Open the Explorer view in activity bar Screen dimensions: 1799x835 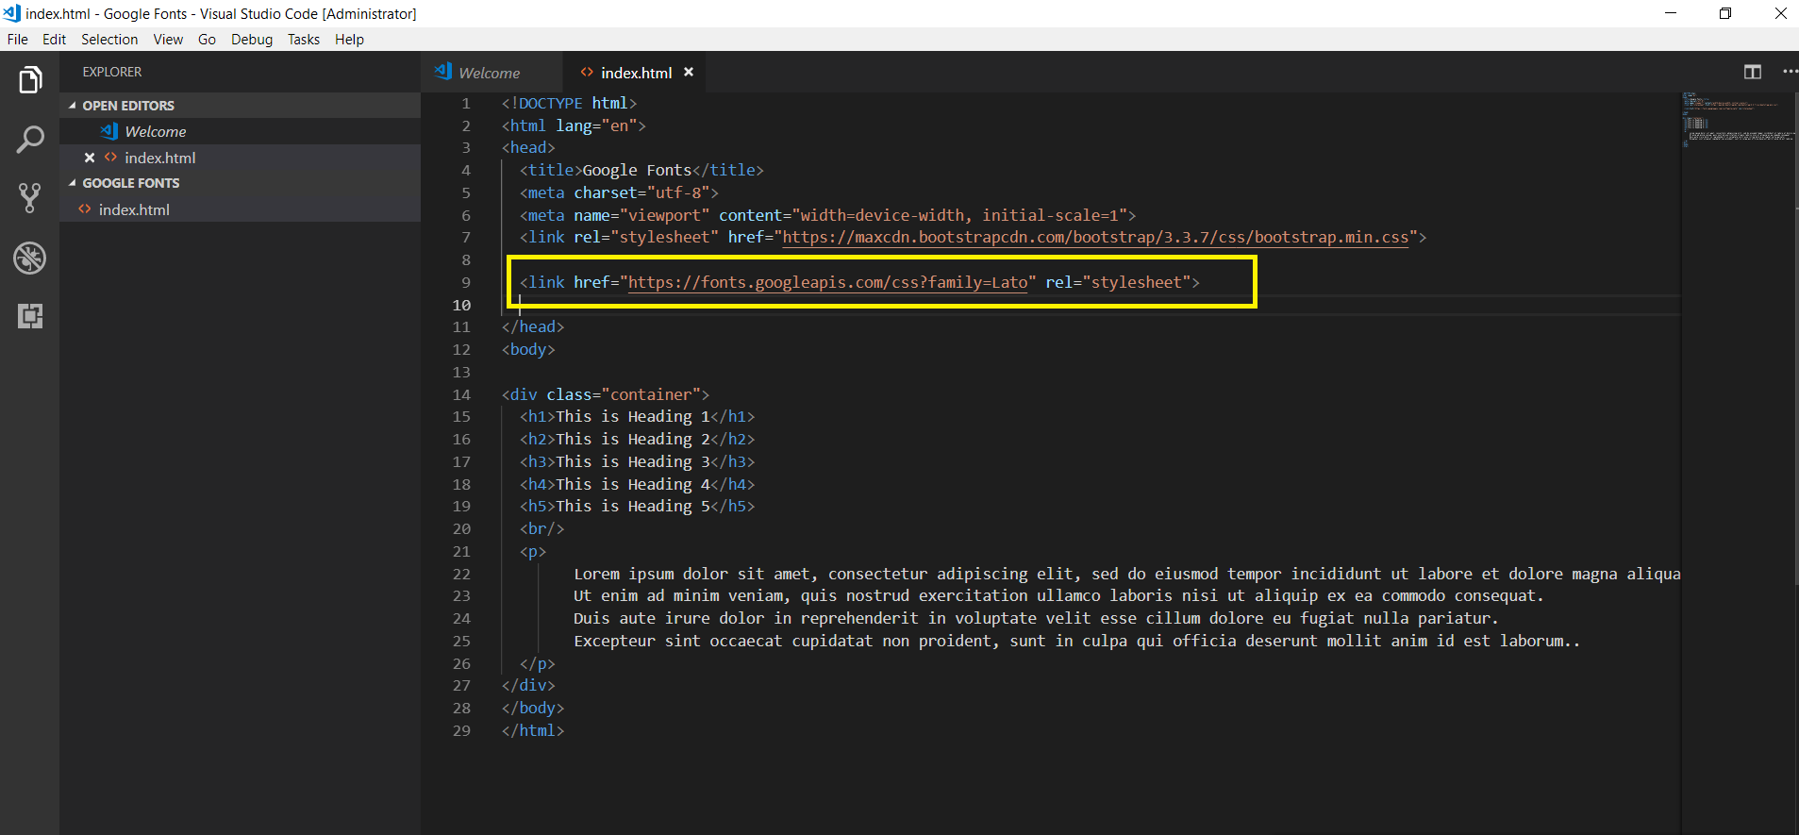click(x=30, y=80)
